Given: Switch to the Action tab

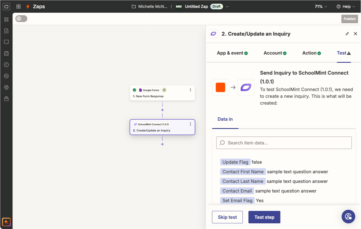Looking at the screenshot, I should (312, 53).
